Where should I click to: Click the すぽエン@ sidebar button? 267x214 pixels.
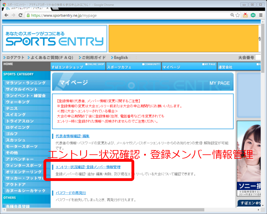[249, 203]
